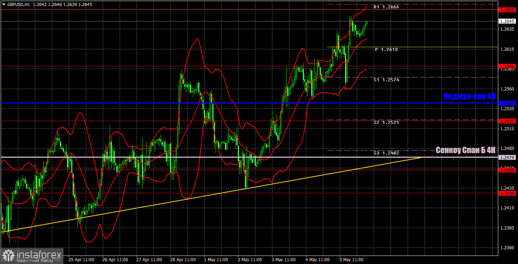Screen dimensions: 518x264
Task: Click the 1.2474 grey price tag
Action: (507, 157)
